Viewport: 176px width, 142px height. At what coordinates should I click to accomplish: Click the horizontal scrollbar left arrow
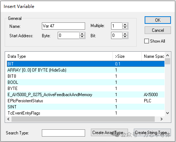8,119
